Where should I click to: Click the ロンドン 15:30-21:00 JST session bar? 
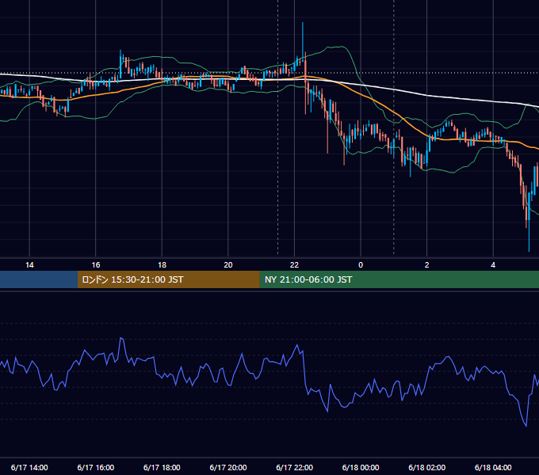point(168,279)
